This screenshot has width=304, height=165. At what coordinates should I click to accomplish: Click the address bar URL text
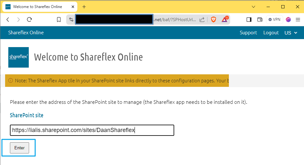point(175,20)
